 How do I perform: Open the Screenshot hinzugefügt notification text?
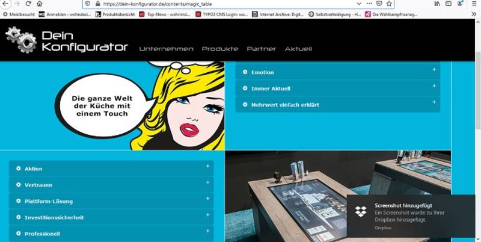[x=403, y=205]
